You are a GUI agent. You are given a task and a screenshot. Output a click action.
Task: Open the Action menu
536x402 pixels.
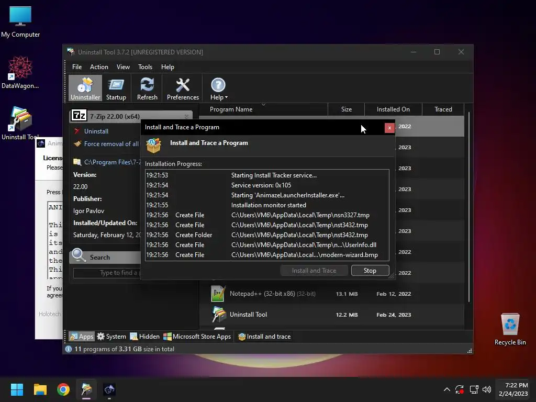tap(99, 67)
